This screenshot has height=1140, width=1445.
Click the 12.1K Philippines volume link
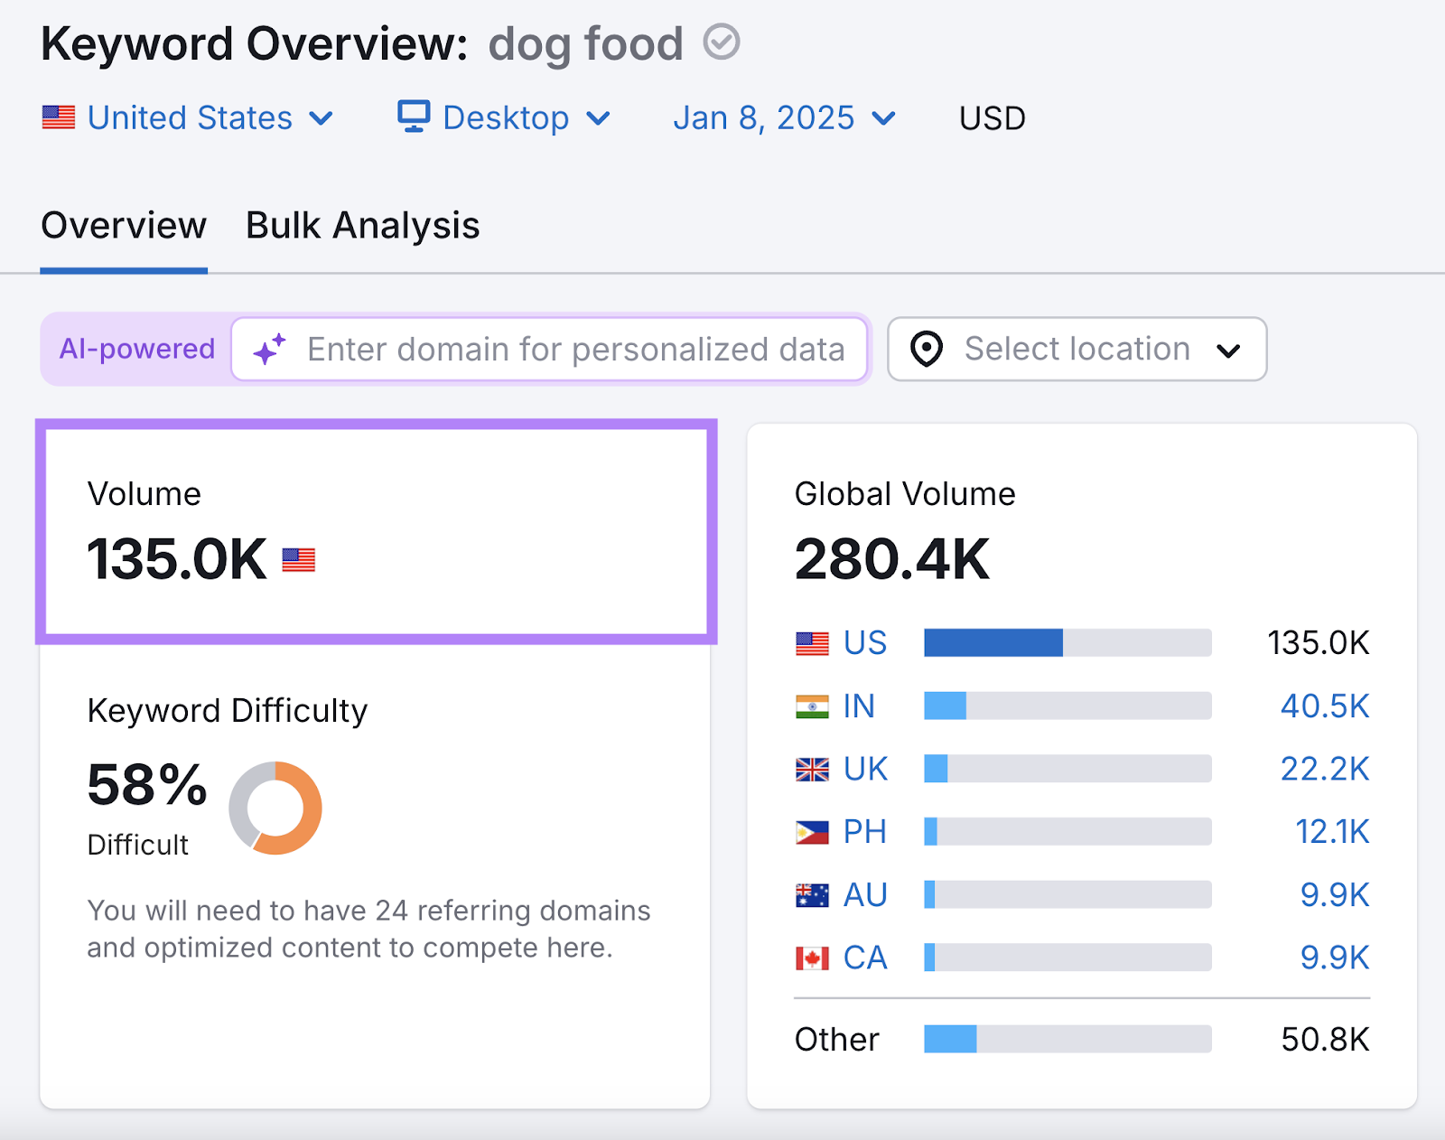1330,832
